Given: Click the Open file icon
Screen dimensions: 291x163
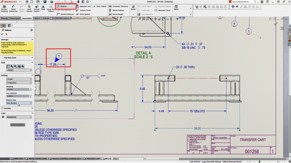Looking at the screenshot, I should (x=38, y=2).
